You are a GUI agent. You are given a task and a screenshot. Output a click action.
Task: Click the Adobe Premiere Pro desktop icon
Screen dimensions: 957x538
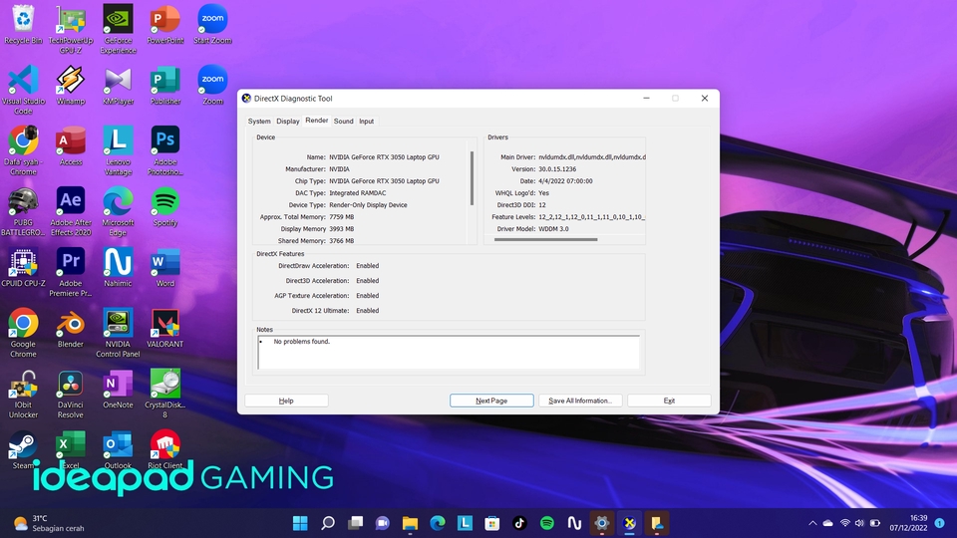point(70,271)
